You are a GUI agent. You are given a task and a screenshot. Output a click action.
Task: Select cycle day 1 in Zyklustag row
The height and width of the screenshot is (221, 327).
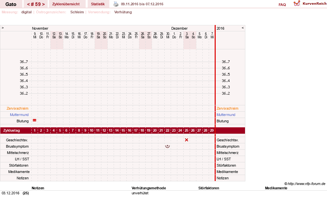click(x=35, y=131)
